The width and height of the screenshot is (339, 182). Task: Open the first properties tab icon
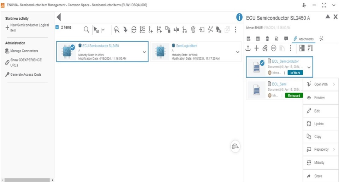(249, 39)
